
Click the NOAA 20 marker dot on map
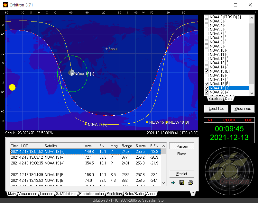[x=85, y=124]
